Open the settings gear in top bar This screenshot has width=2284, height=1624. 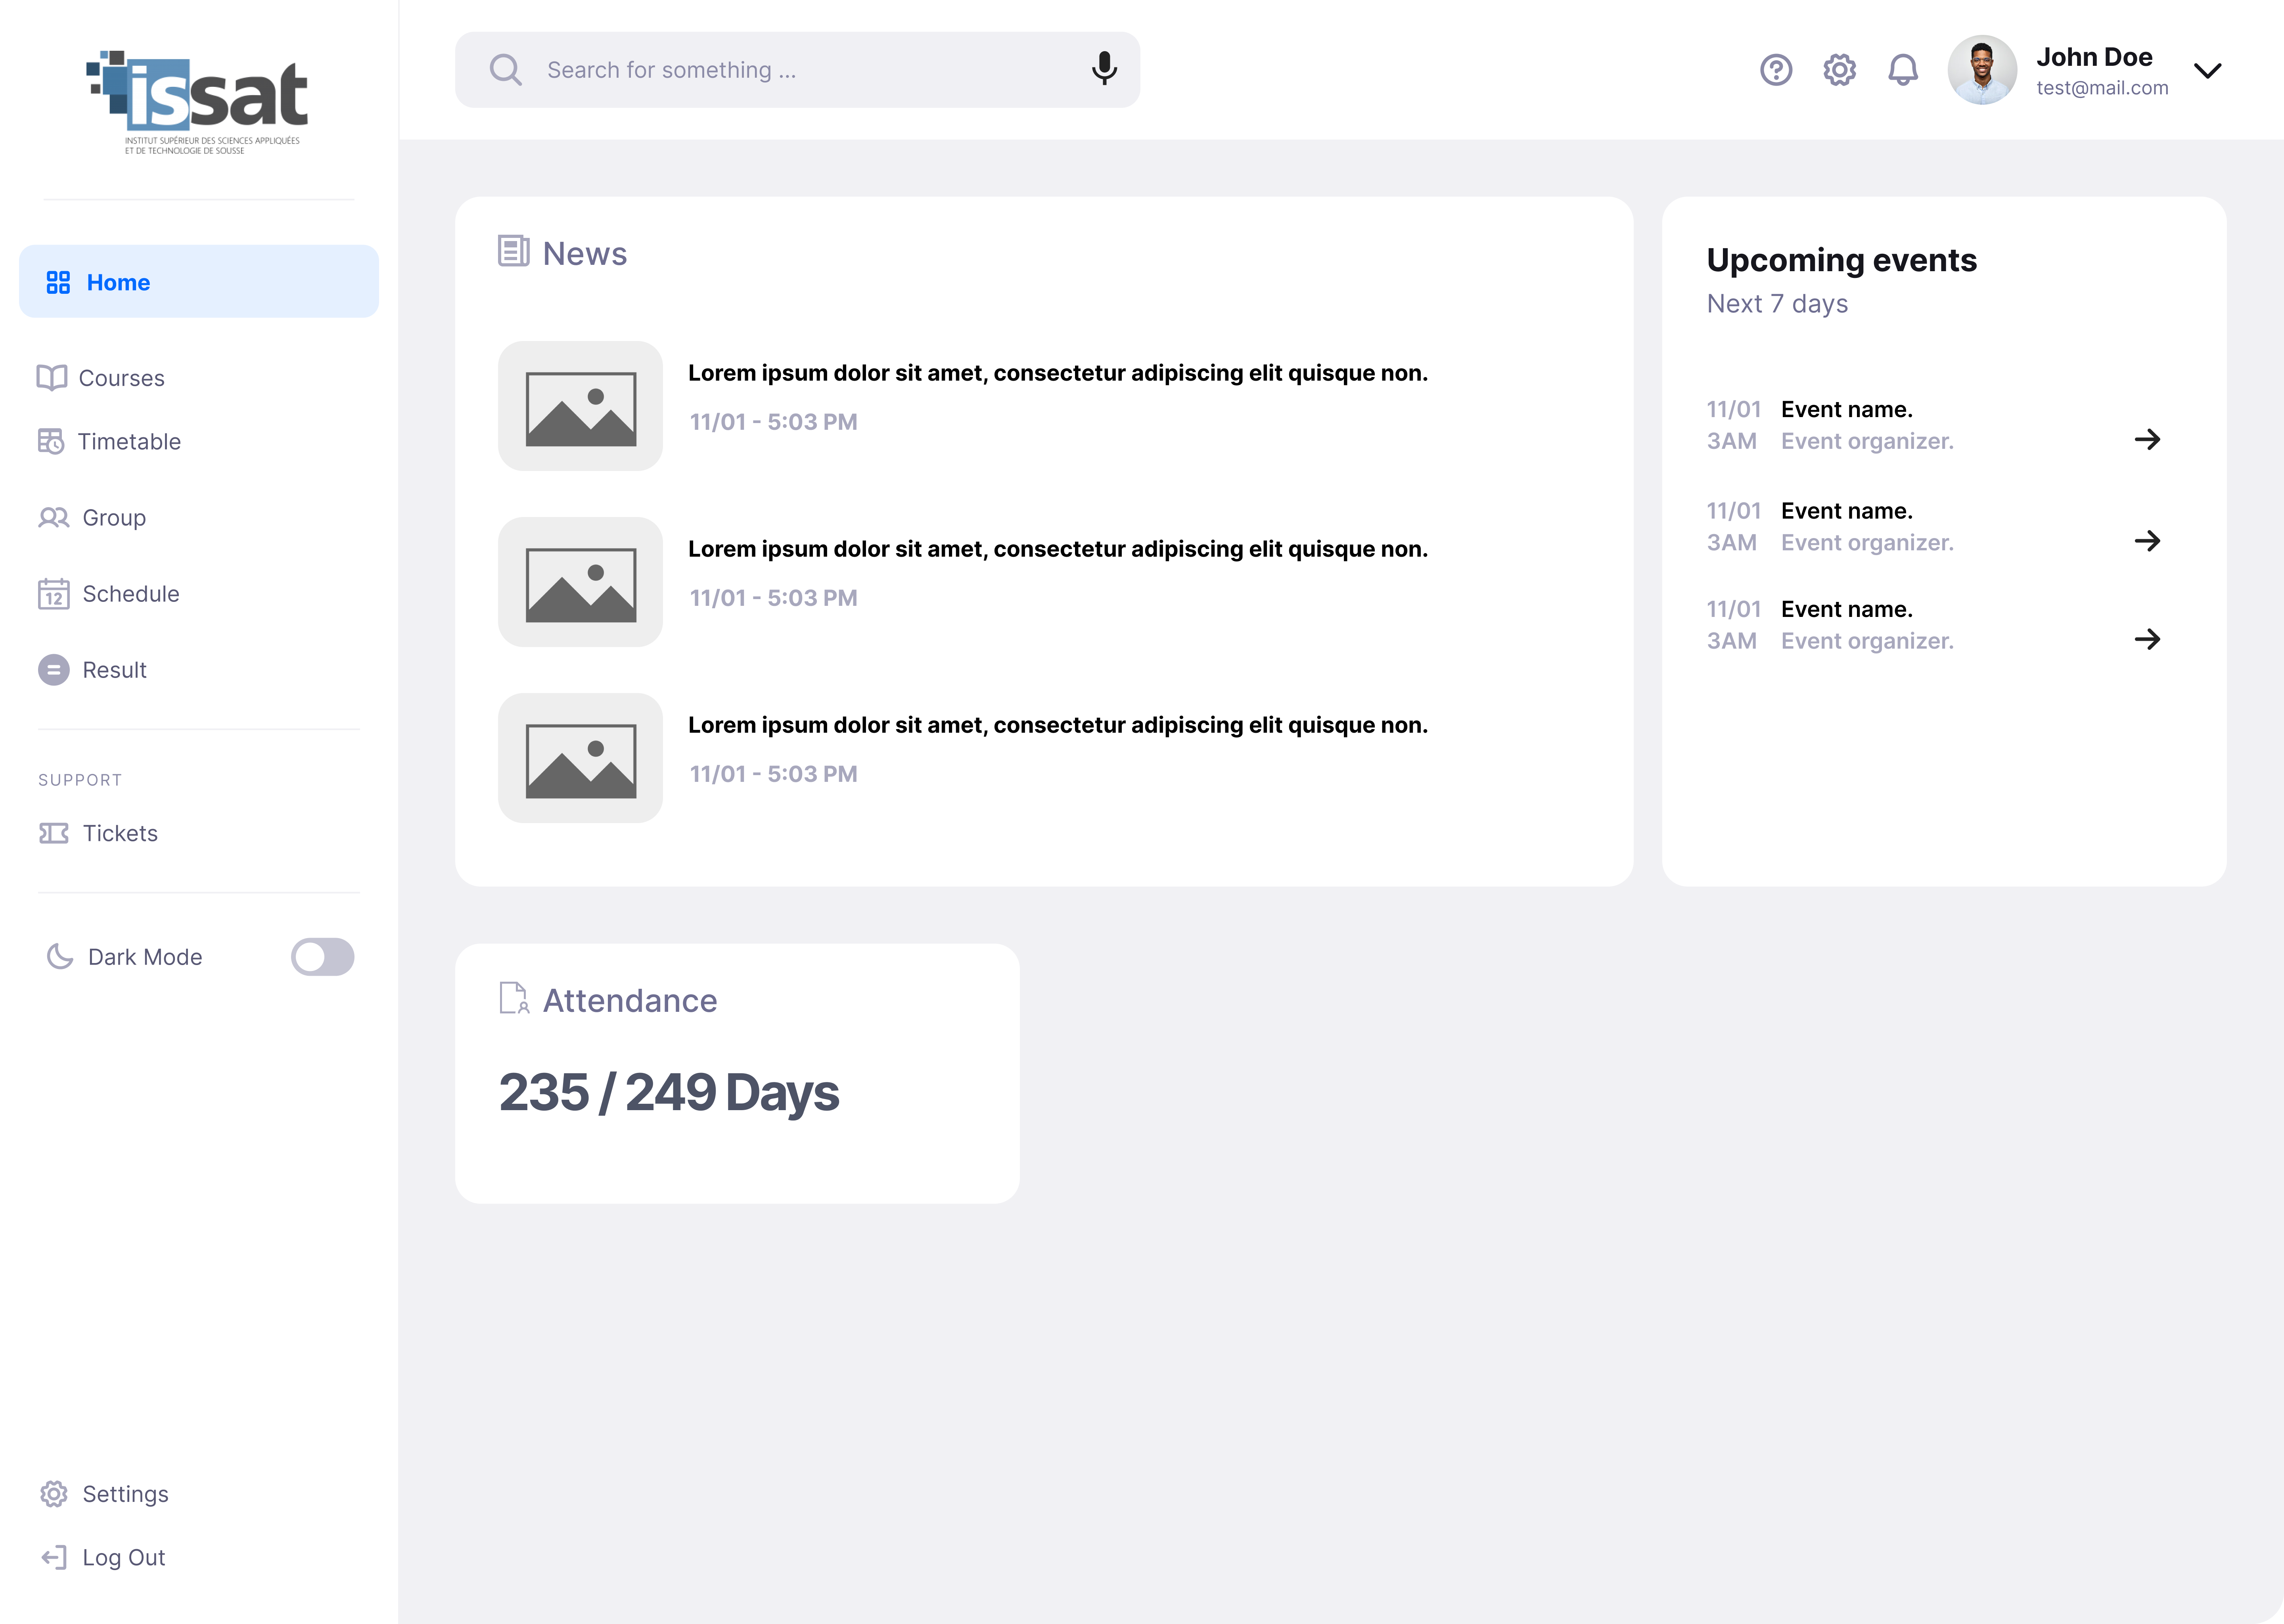click(1839, 70)
